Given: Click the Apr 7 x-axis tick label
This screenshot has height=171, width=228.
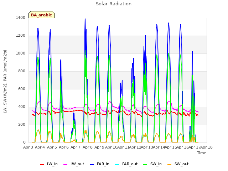Looking at the screenshot, I should click(76, 147).
